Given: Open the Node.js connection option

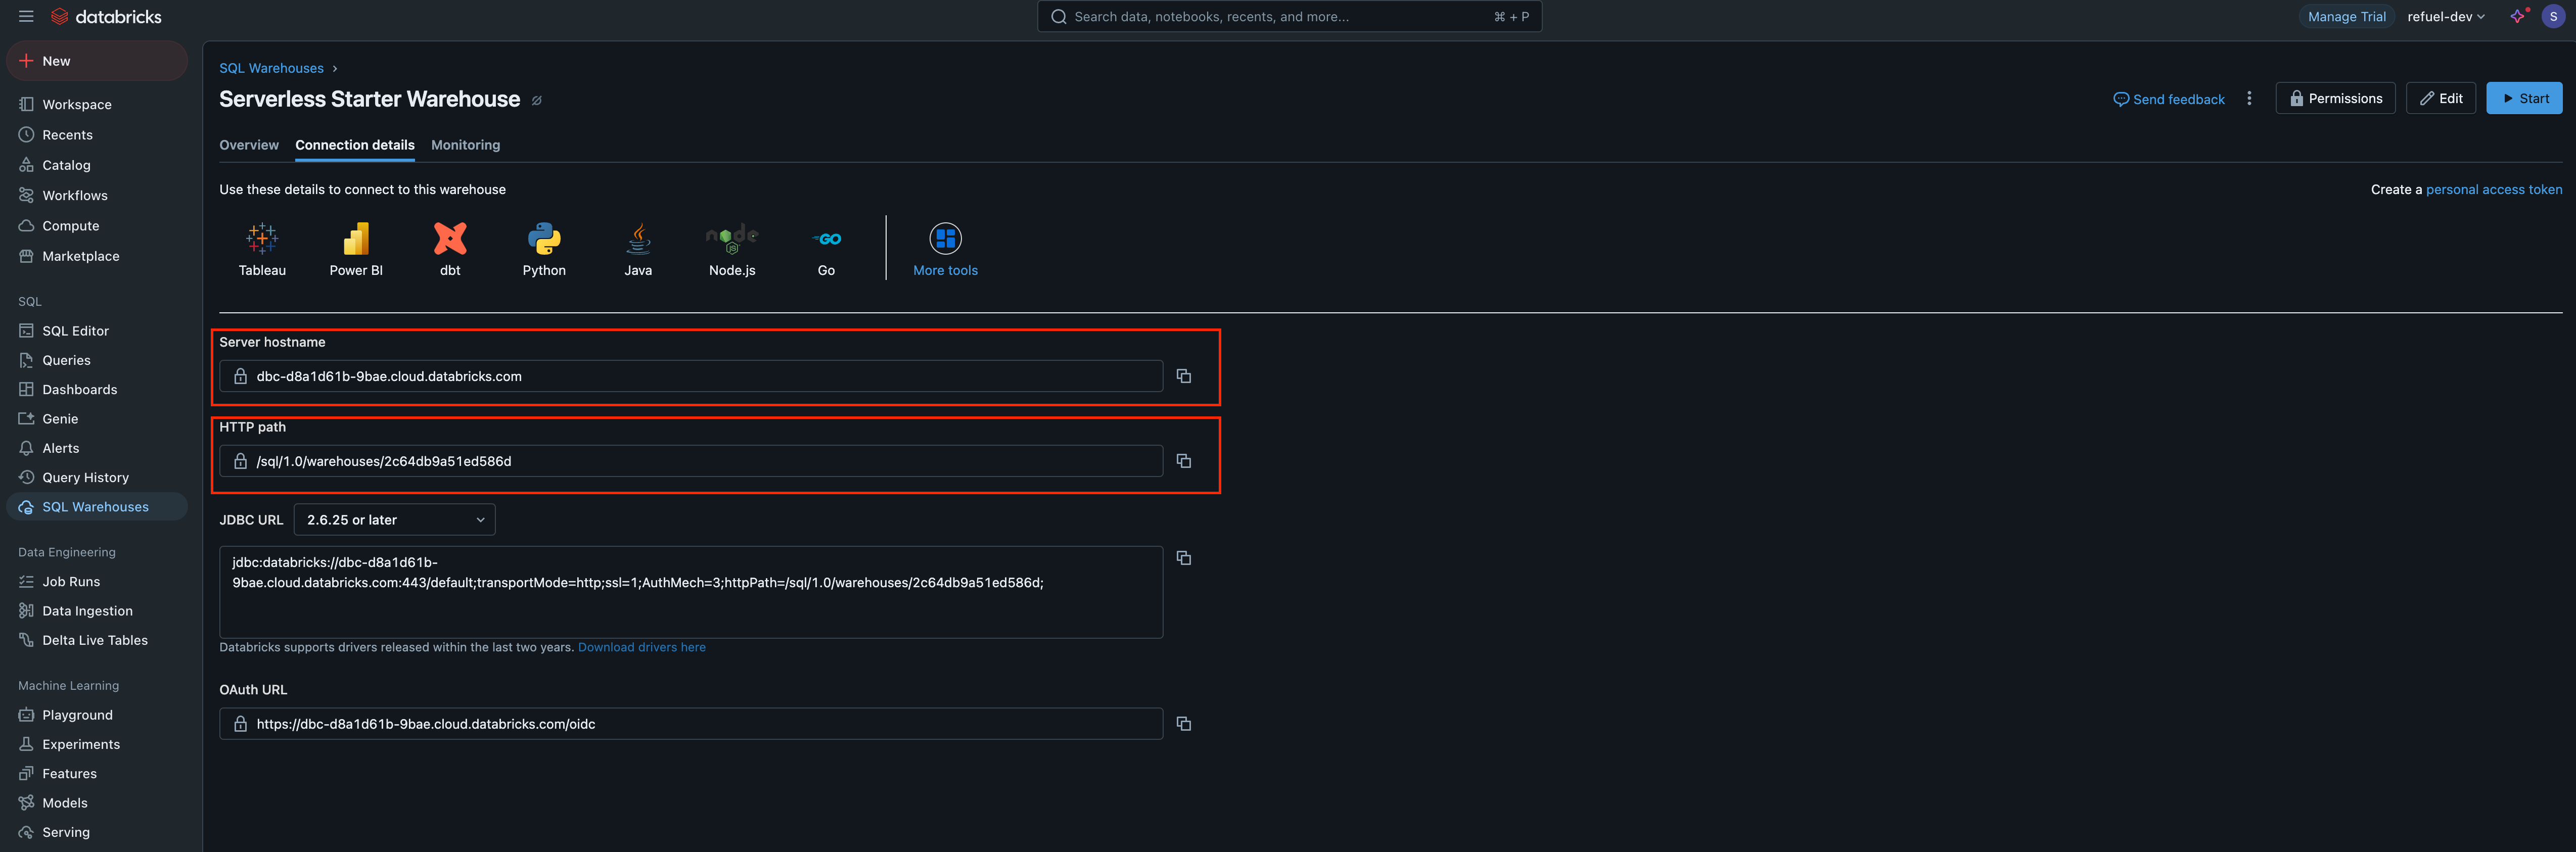Looking at the screenshot, I should 731,248.
